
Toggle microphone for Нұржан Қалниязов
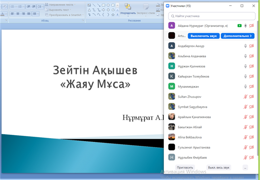click(x=245, y=66)
